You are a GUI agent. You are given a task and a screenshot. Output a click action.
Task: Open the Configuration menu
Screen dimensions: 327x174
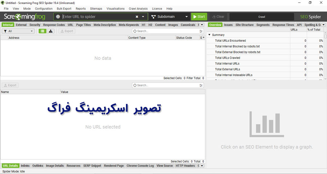[x=44, y=9]
